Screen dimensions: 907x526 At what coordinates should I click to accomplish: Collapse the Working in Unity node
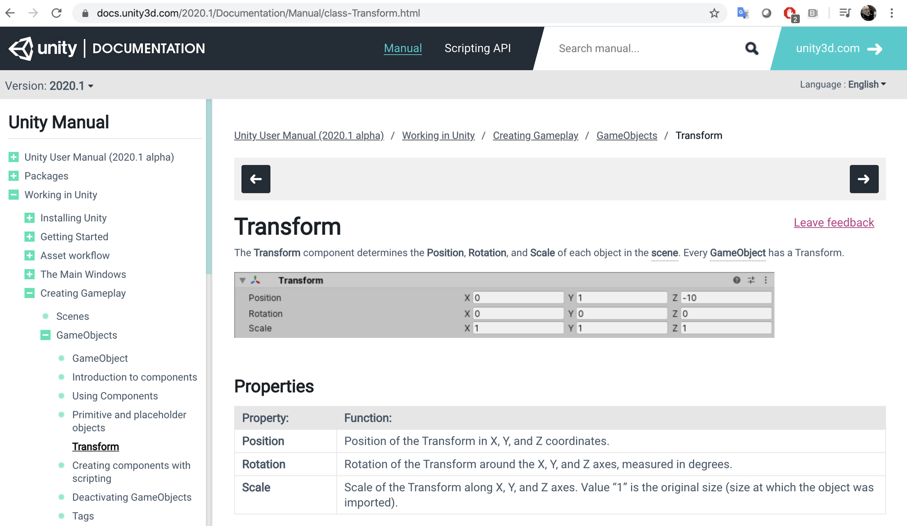pos(14,195)
